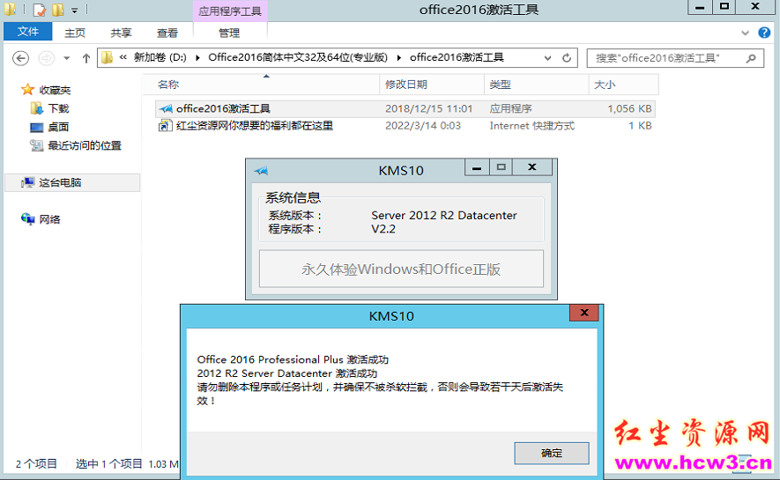
Task: Switch to the 查看 ribbon tab
Action: [167, 33]
